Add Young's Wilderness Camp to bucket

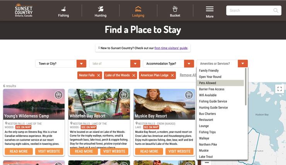(x=58, y=95)
